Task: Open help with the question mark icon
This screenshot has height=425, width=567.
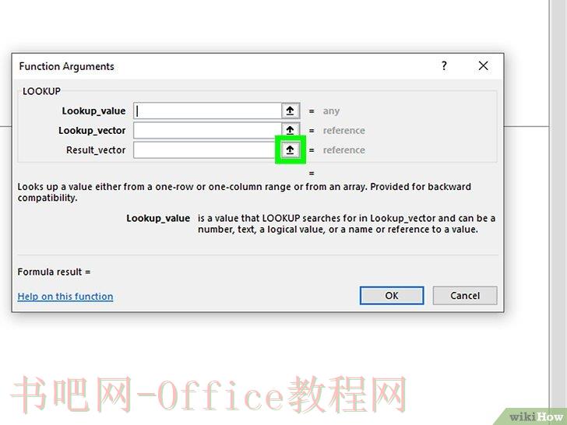Action: 444,65
